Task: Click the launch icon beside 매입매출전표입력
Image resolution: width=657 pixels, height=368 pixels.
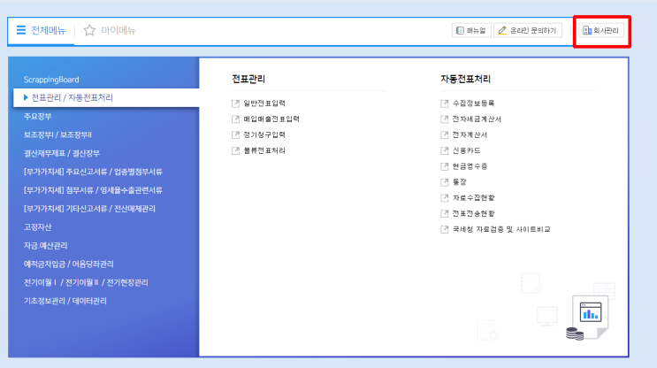Action: (235, 119)
